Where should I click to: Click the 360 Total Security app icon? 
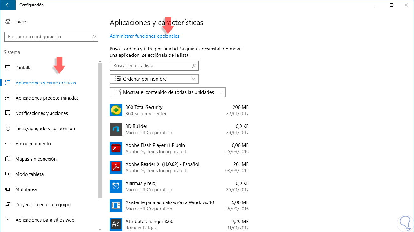pos(116,110)
